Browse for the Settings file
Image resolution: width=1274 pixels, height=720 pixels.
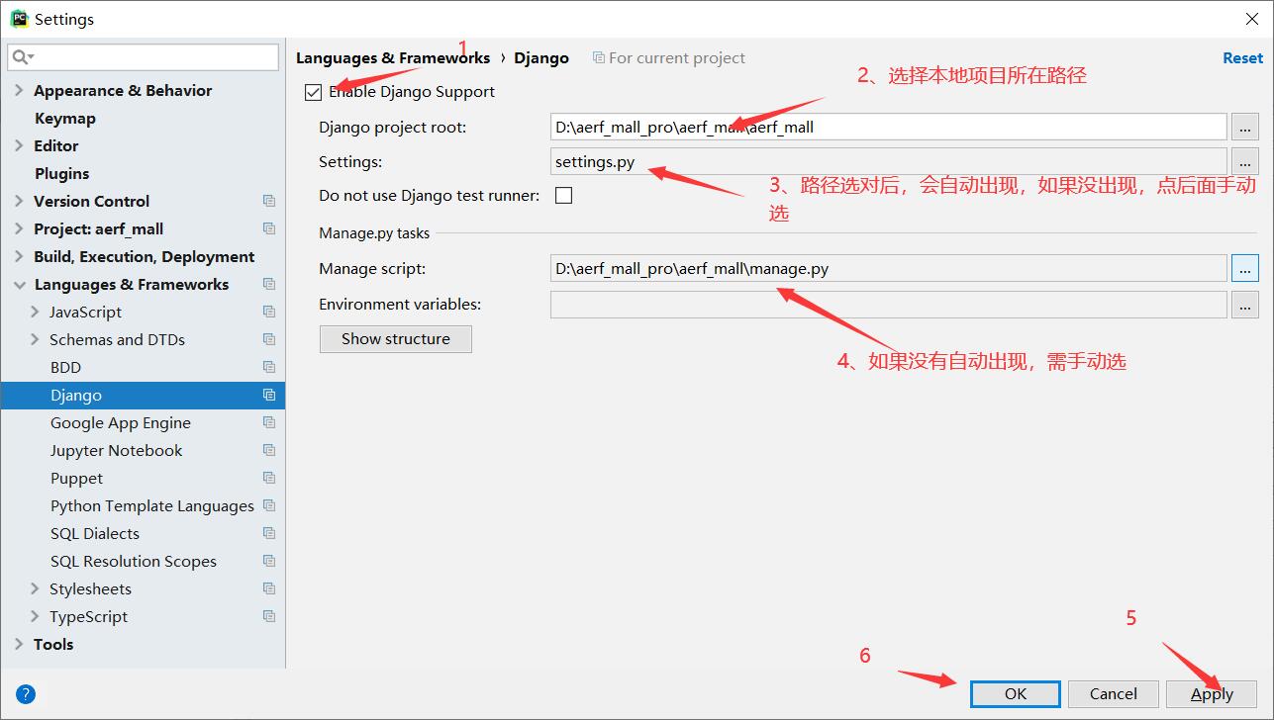(x=1245, y=161)
